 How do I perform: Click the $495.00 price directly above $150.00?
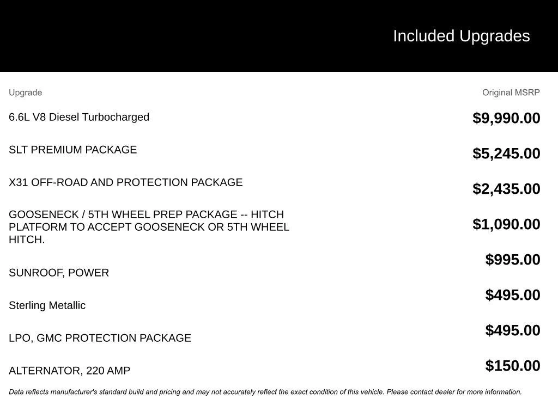tap(513, 330)
